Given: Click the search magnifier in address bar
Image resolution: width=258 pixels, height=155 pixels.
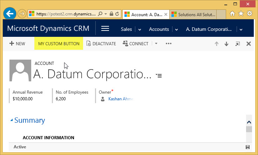Looking at the screenshot, I should pos(100,14).
